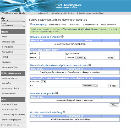The width and height of the screenshot is (131, 128).
Task: Focus the Heslo password field
Action: (52, 57)
